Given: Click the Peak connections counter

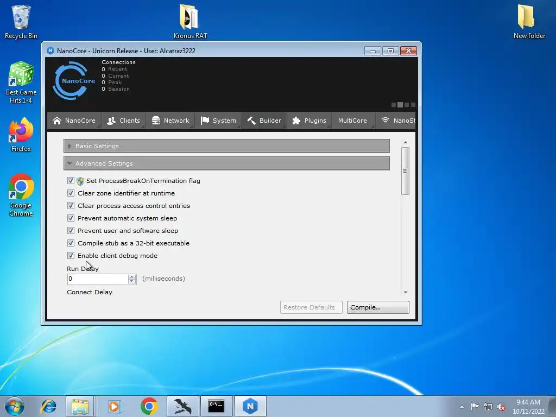Looking at the screenshot, I should (112, 83).
